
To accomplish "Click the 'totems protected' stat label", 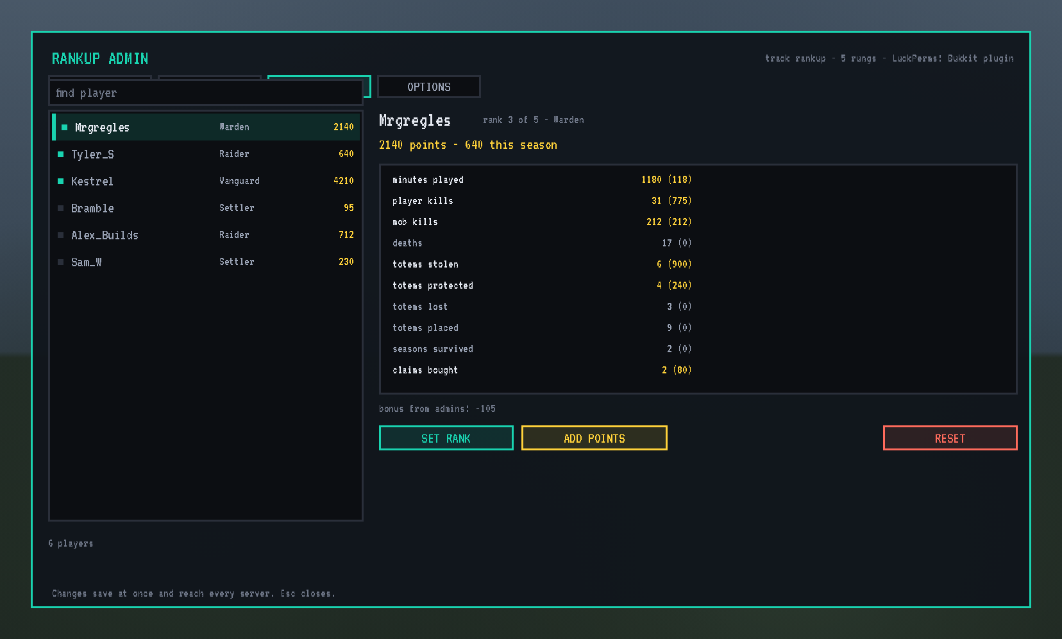I will (x=433, y=285).
